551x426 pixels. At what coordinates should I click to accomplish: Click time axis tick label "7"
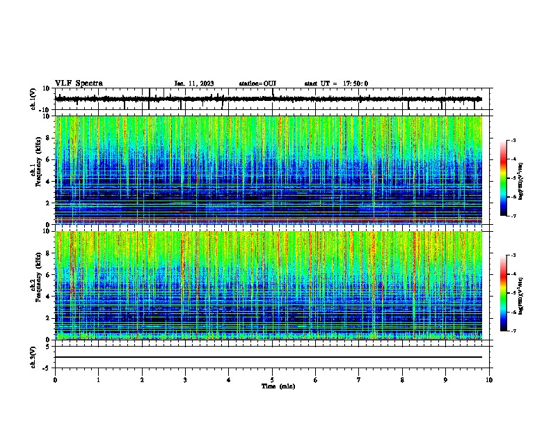(359, 380)
